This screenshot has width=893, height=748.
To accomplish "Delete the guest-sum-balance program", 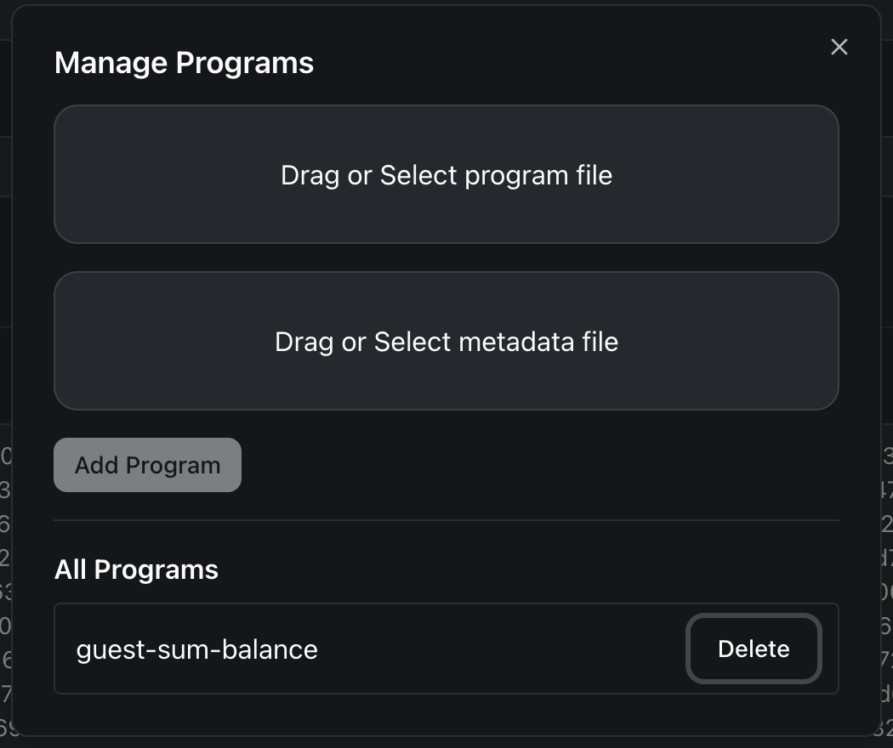I will pyautogui.click(x=754, y=649).
